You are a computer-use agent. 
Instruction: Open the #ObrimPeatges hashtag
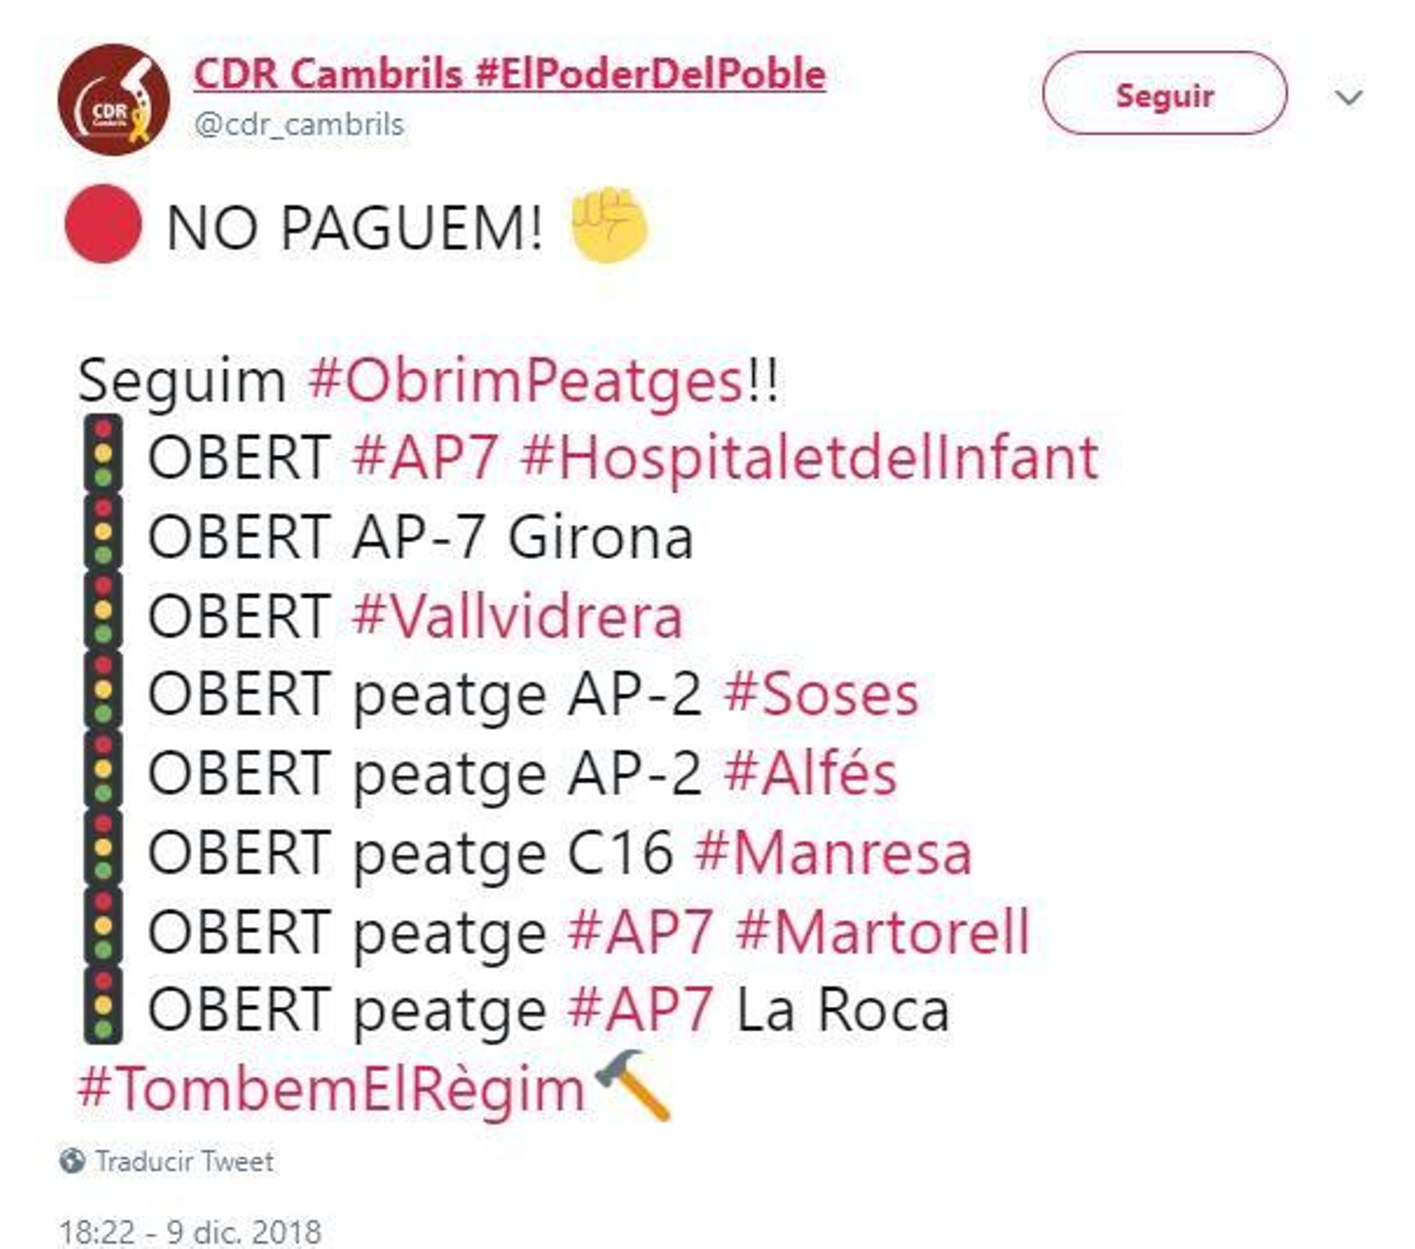tap(524, 381)
